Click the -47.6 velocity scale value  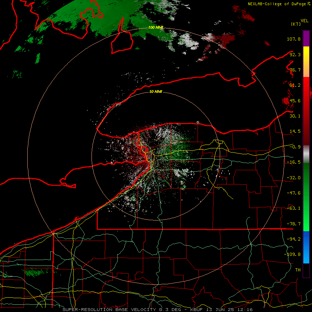(x=294, y=193)
